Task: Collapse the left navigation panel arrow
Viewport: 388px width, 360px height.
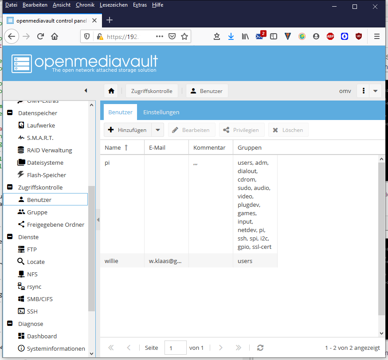Action: tap(86, 91)
